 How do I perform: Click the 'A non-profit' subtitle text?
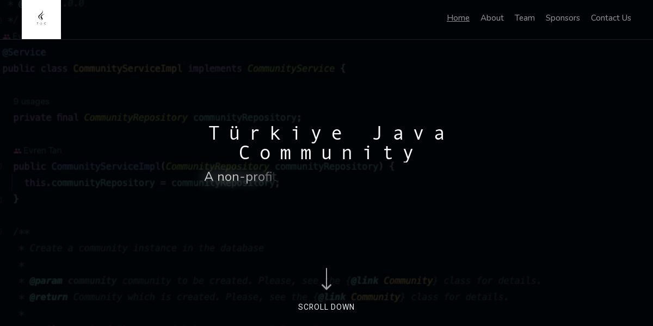pyautogui.click(x=241, y=177)
